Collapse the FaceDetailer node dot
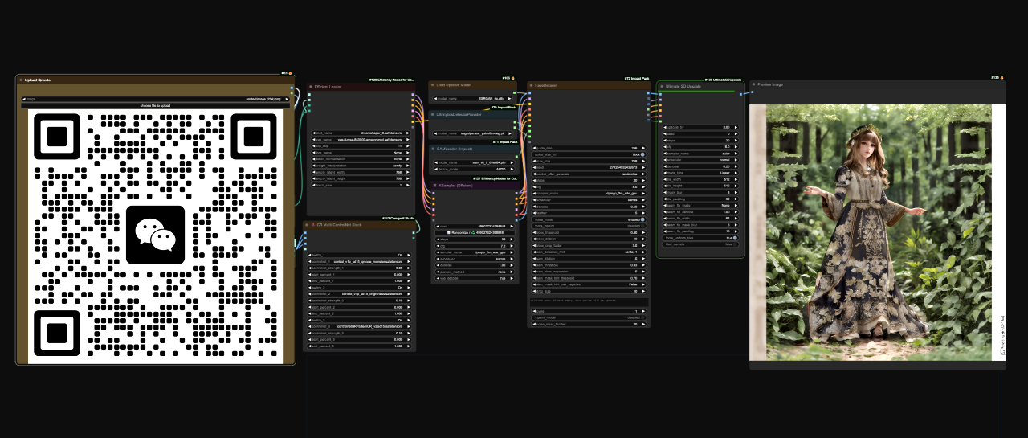This screenshot has width=1028, height=438. [x=532, y=85]
